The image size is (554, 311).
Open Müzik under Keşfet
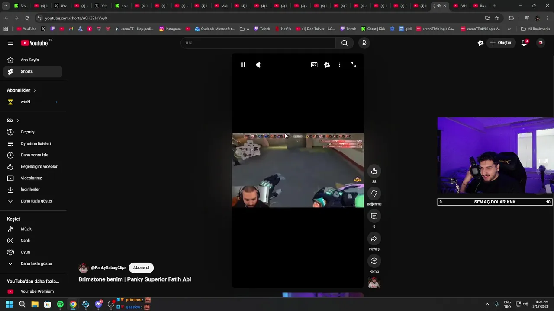(x=33, y=229)
